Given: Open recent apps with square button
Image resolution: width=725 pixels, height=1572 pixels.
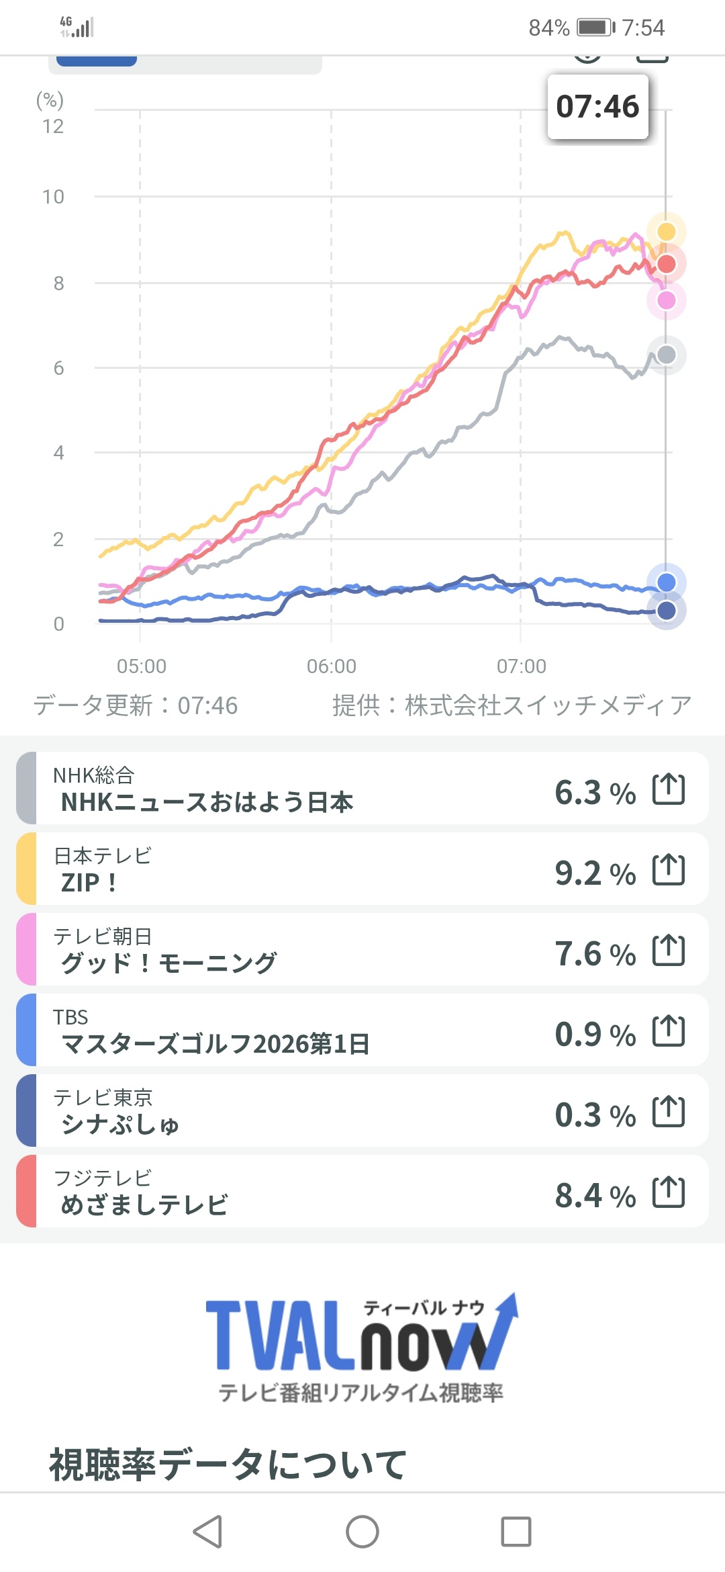Looking at the screenshot, I should 516,1532.
